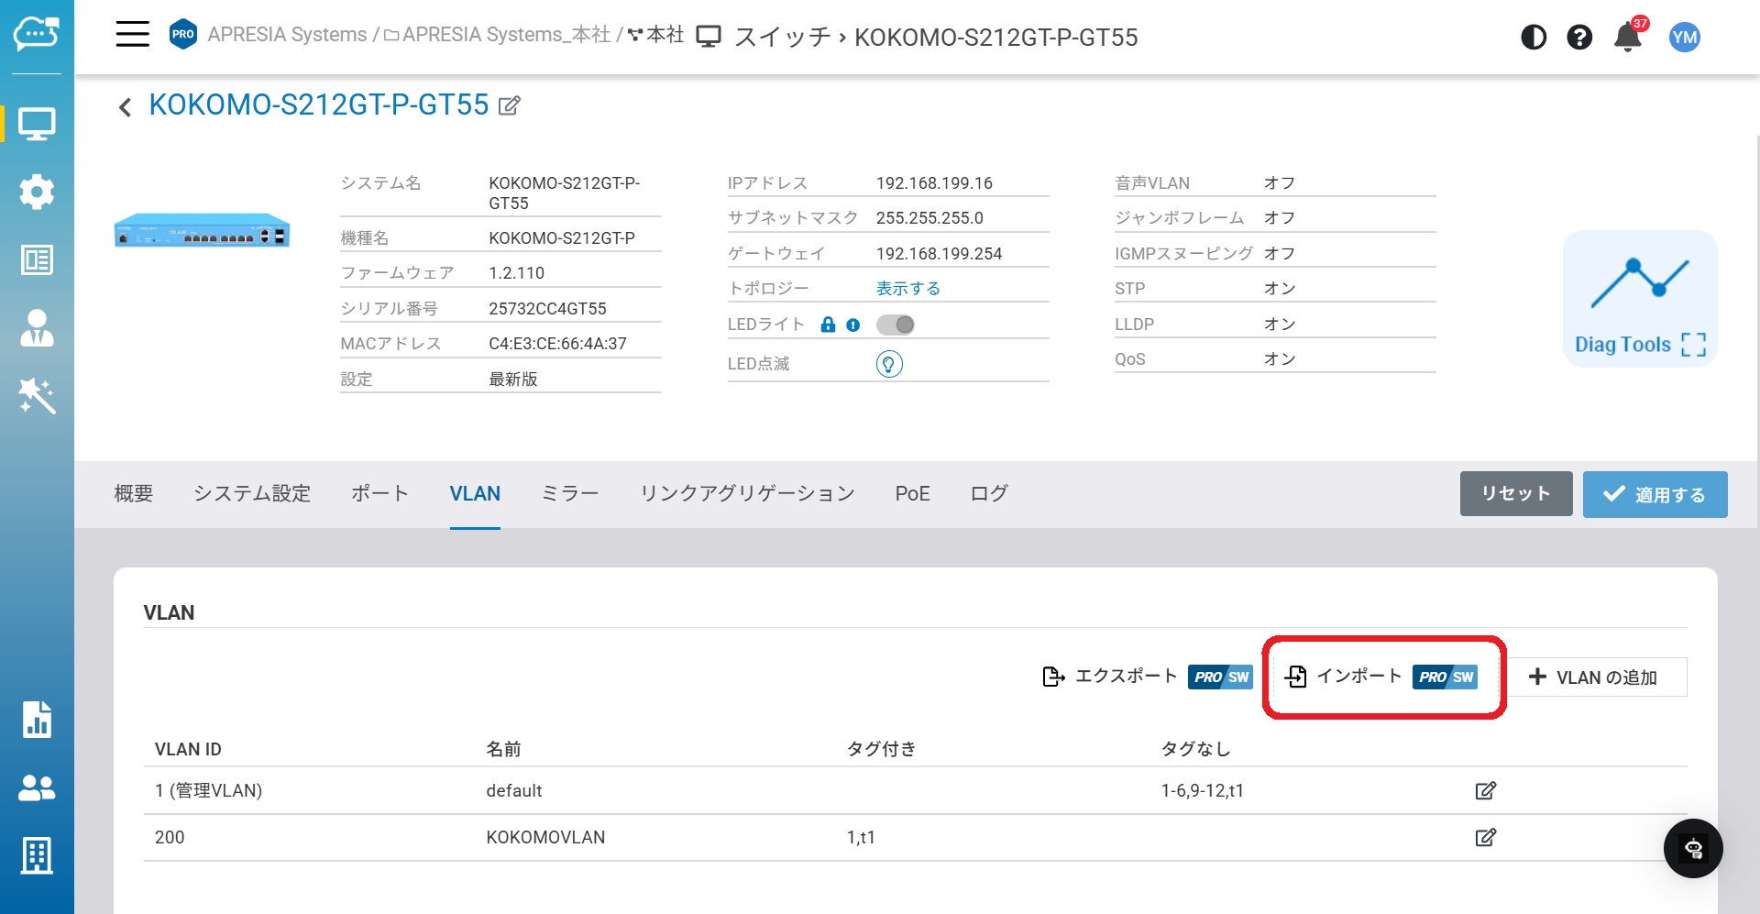Switch to the PoE tab

click(x=912, y=493)
